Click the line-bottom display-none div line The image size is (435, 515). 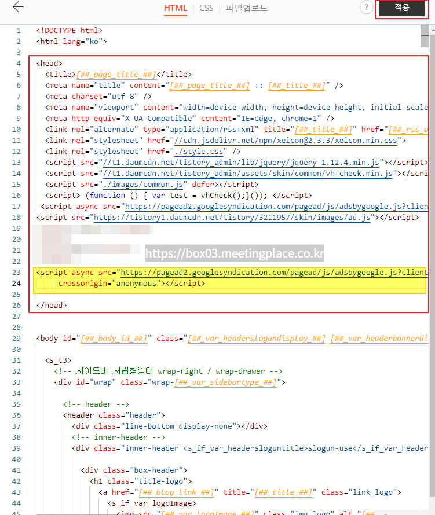[x=170, y=426]
